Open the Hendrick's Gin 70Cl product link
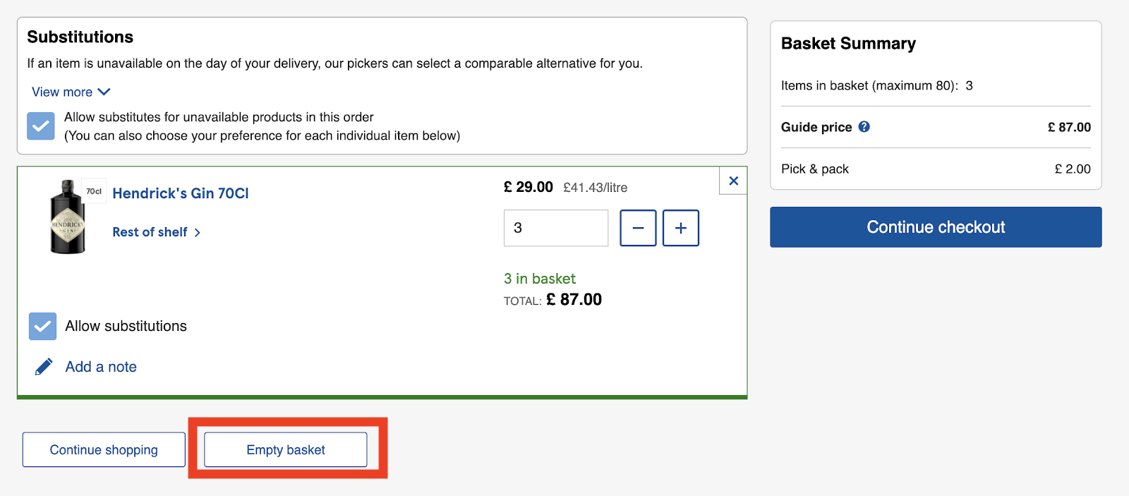 pos(180,193)
